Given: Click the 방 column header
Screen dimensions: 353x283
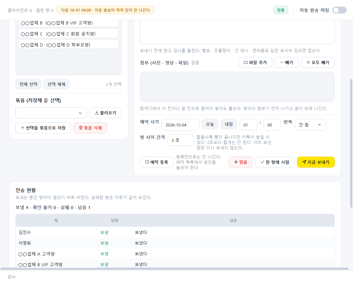Looking at the screenshot, I should tap(56, 221).
